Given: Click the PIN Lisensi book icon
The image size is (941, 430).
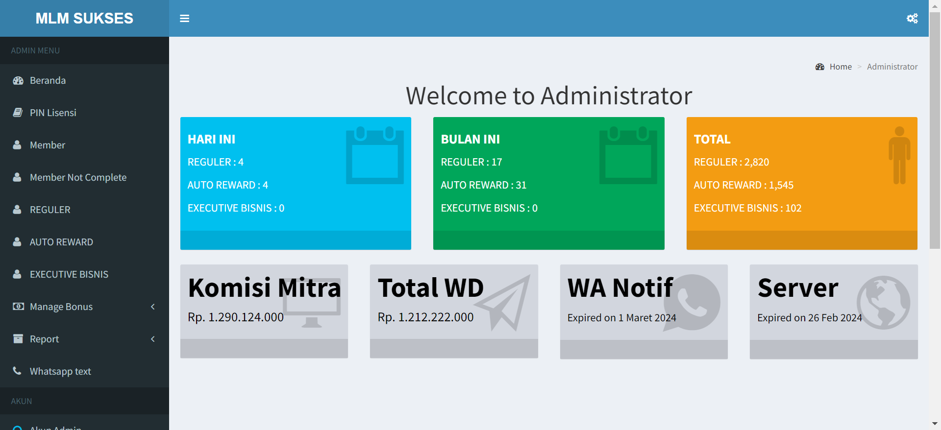Looking at the screenshot, I should pyautogui.click(x=18, y=113).
